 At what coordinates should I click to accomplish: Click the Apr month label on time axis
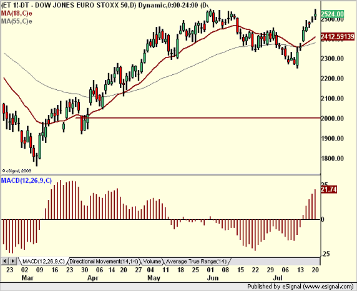[93, 278]
